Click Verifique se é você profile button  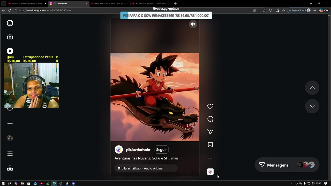pos(299,10)
